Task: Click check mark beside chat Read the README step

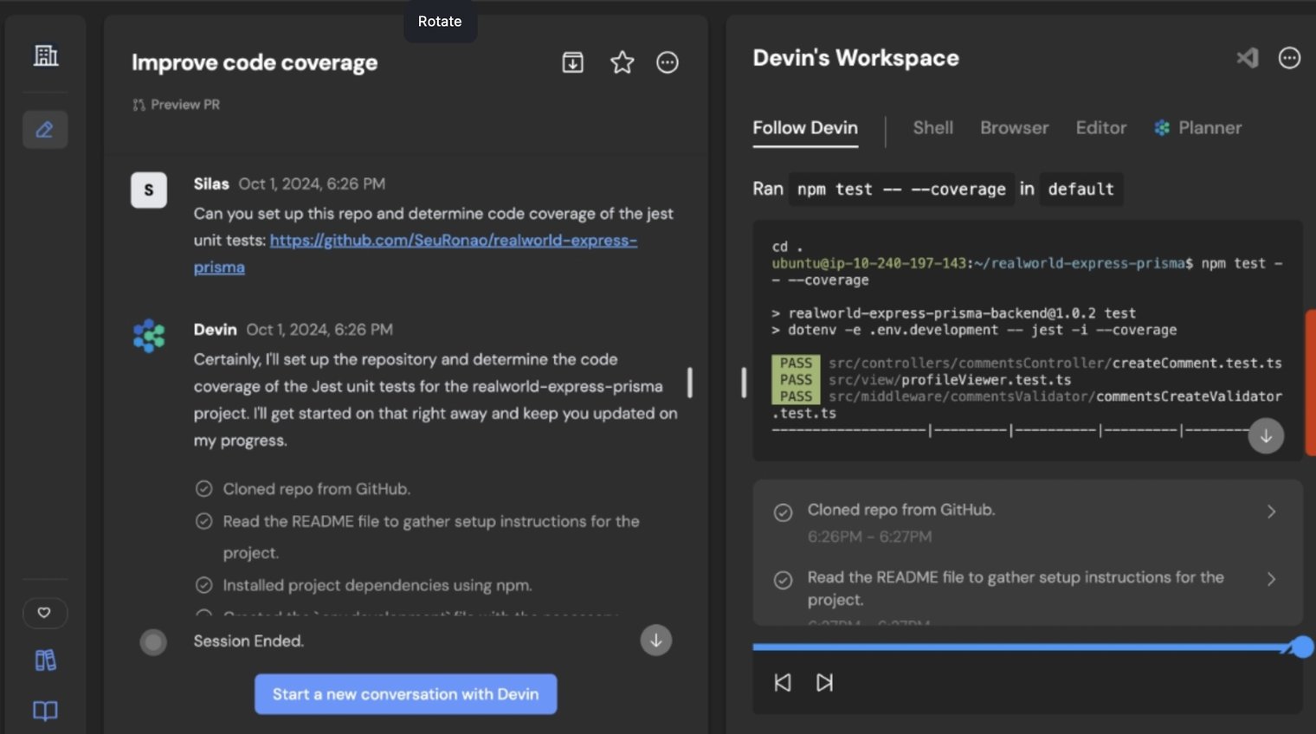Action: point(204,521)
